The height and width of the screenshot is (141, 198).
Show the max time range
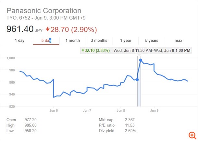[x=178, y=40]
